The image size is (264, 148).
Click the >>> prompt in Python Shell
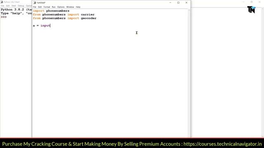[4, 17]
